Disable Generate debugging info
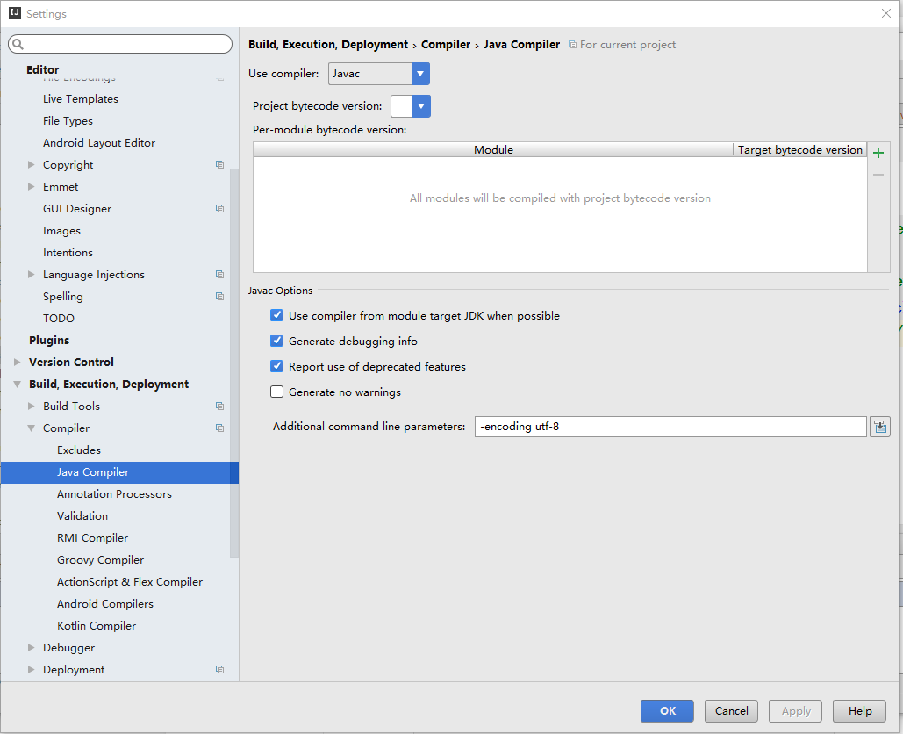 point(276,341)
